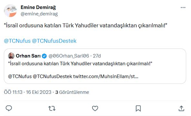The width and height of the screenshot is (191, 116).
Task: Bookmark this tweet
Action: pyautogui.click(x=138, y=108)
